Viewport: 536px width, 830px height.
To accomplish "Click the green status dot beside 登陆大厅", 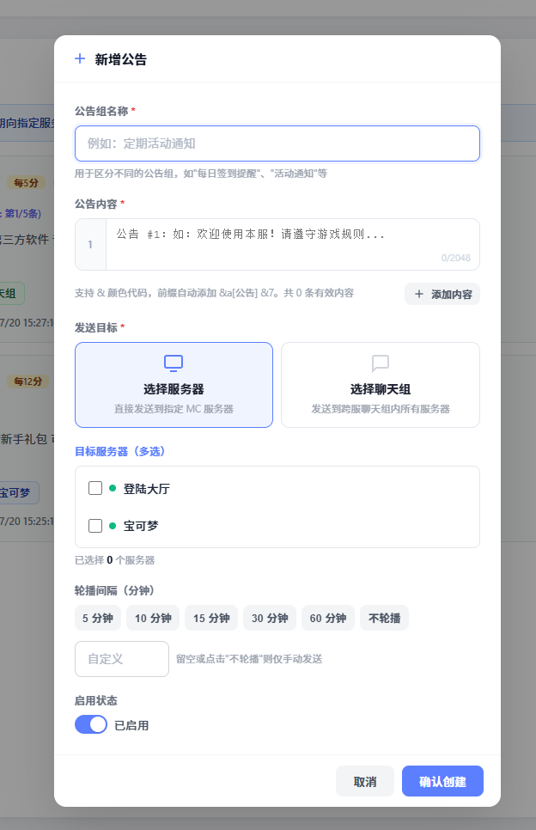I will pos(113,488).
